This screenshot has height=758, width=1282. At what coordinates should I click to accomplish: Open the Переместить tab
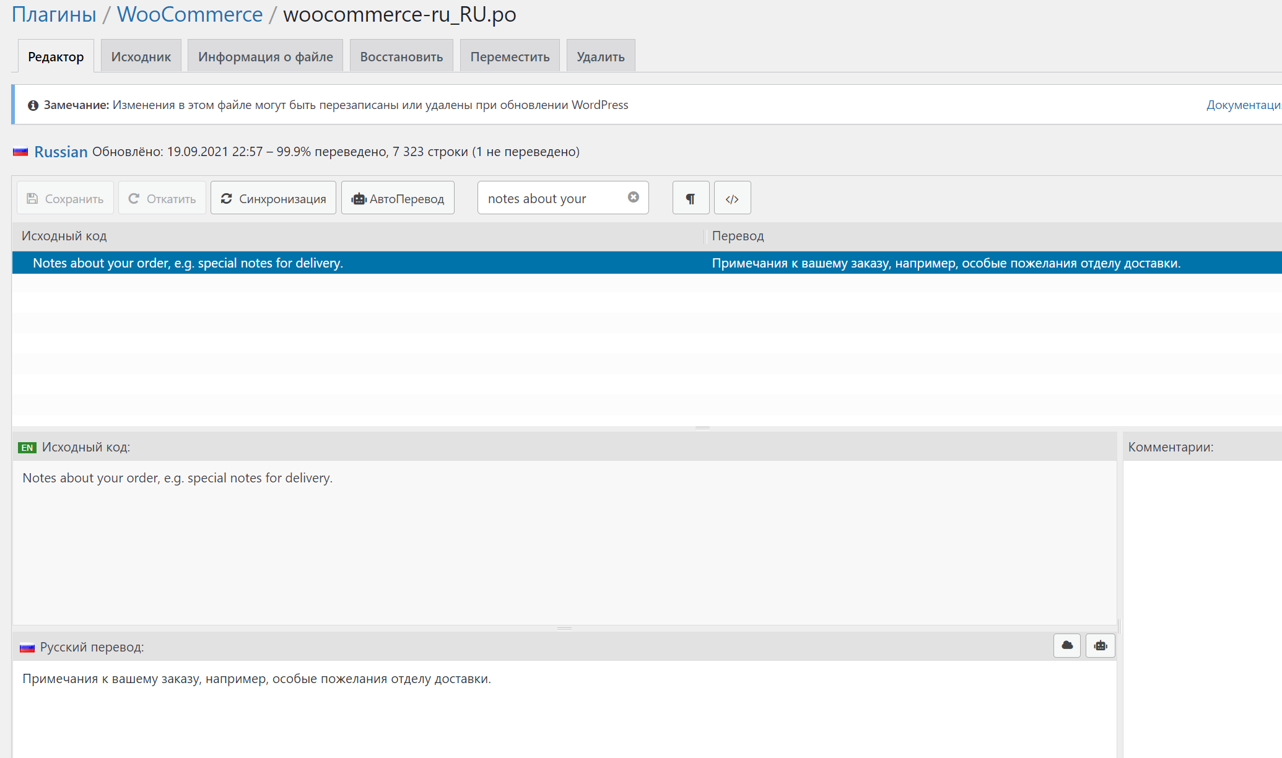pos(510,56)
